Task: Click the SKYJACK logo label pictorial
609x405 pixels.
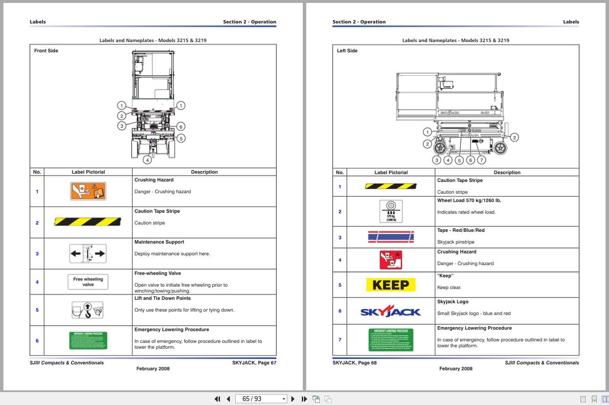Action: click(390, 311)
